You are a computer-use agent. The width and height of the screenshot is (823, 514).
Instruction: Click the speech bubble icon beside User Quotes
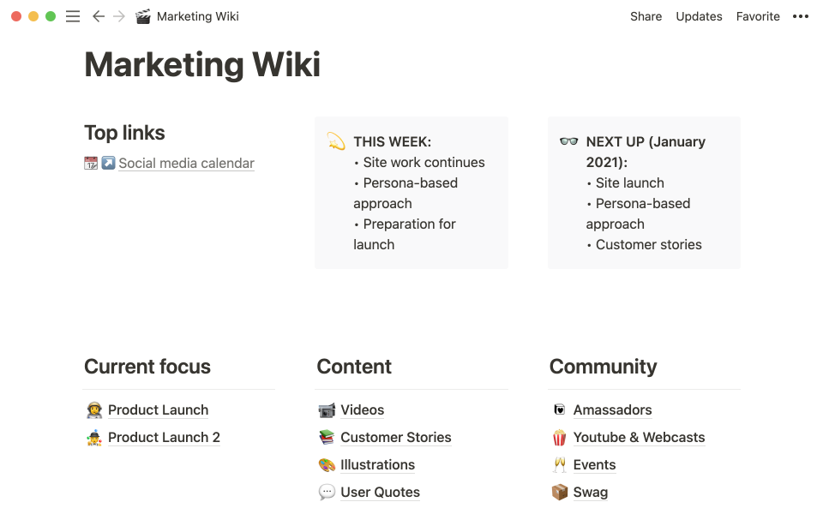[327, 493]
